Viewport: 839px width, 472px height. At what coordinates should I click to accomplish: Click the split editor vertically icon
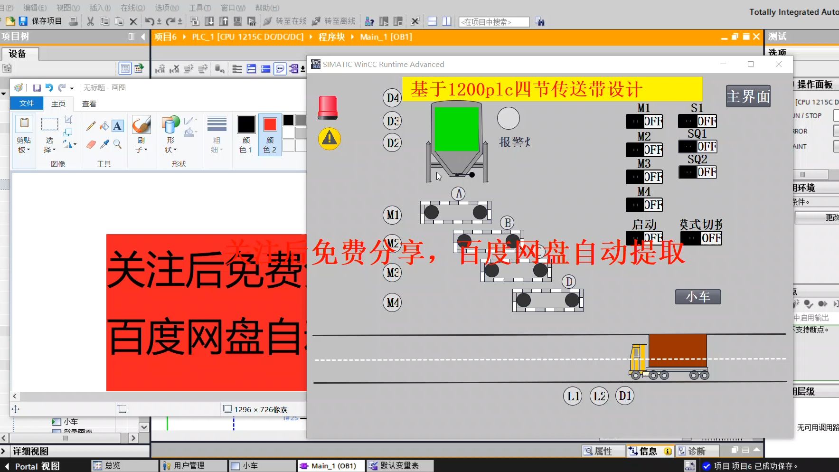tap(446, 21)
